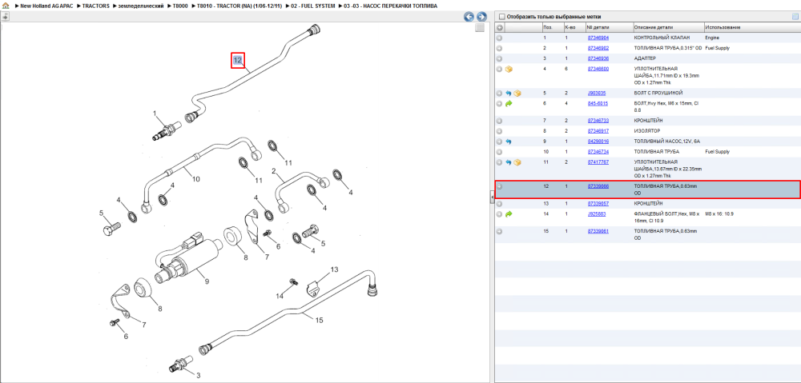This screenshot has height=383, width=801.
Task: Open земледельческий breadcrumb level
Action: click(x=141, y=6)
